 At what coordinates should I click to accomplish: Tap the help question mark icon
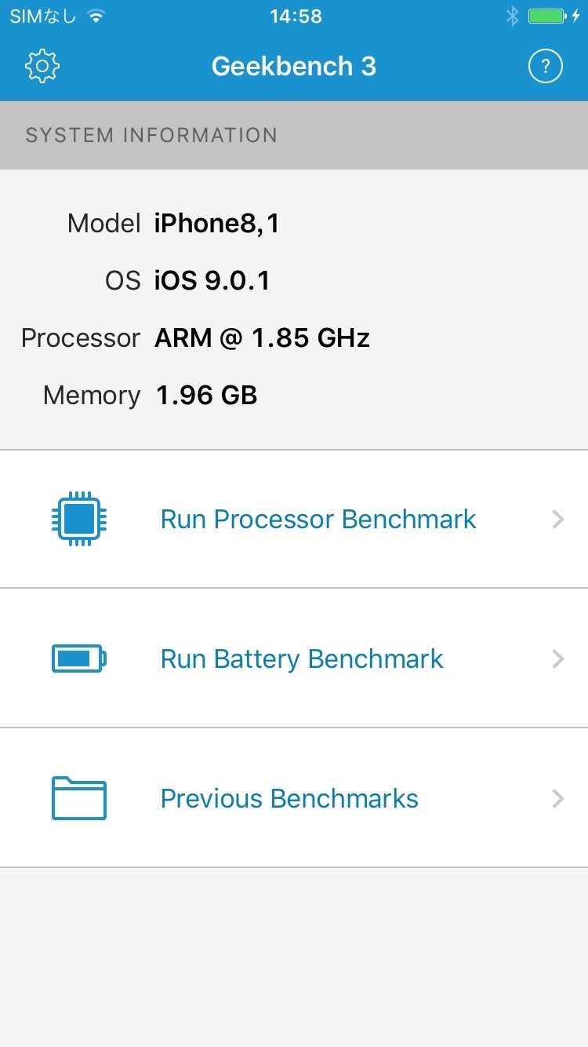[x=546, y=67]
